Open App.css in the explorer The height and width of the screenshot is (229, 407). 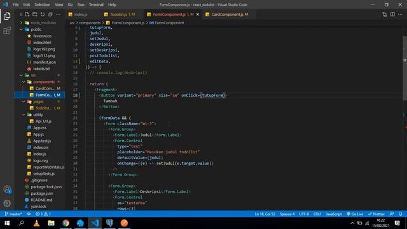[x=39, y=128]
